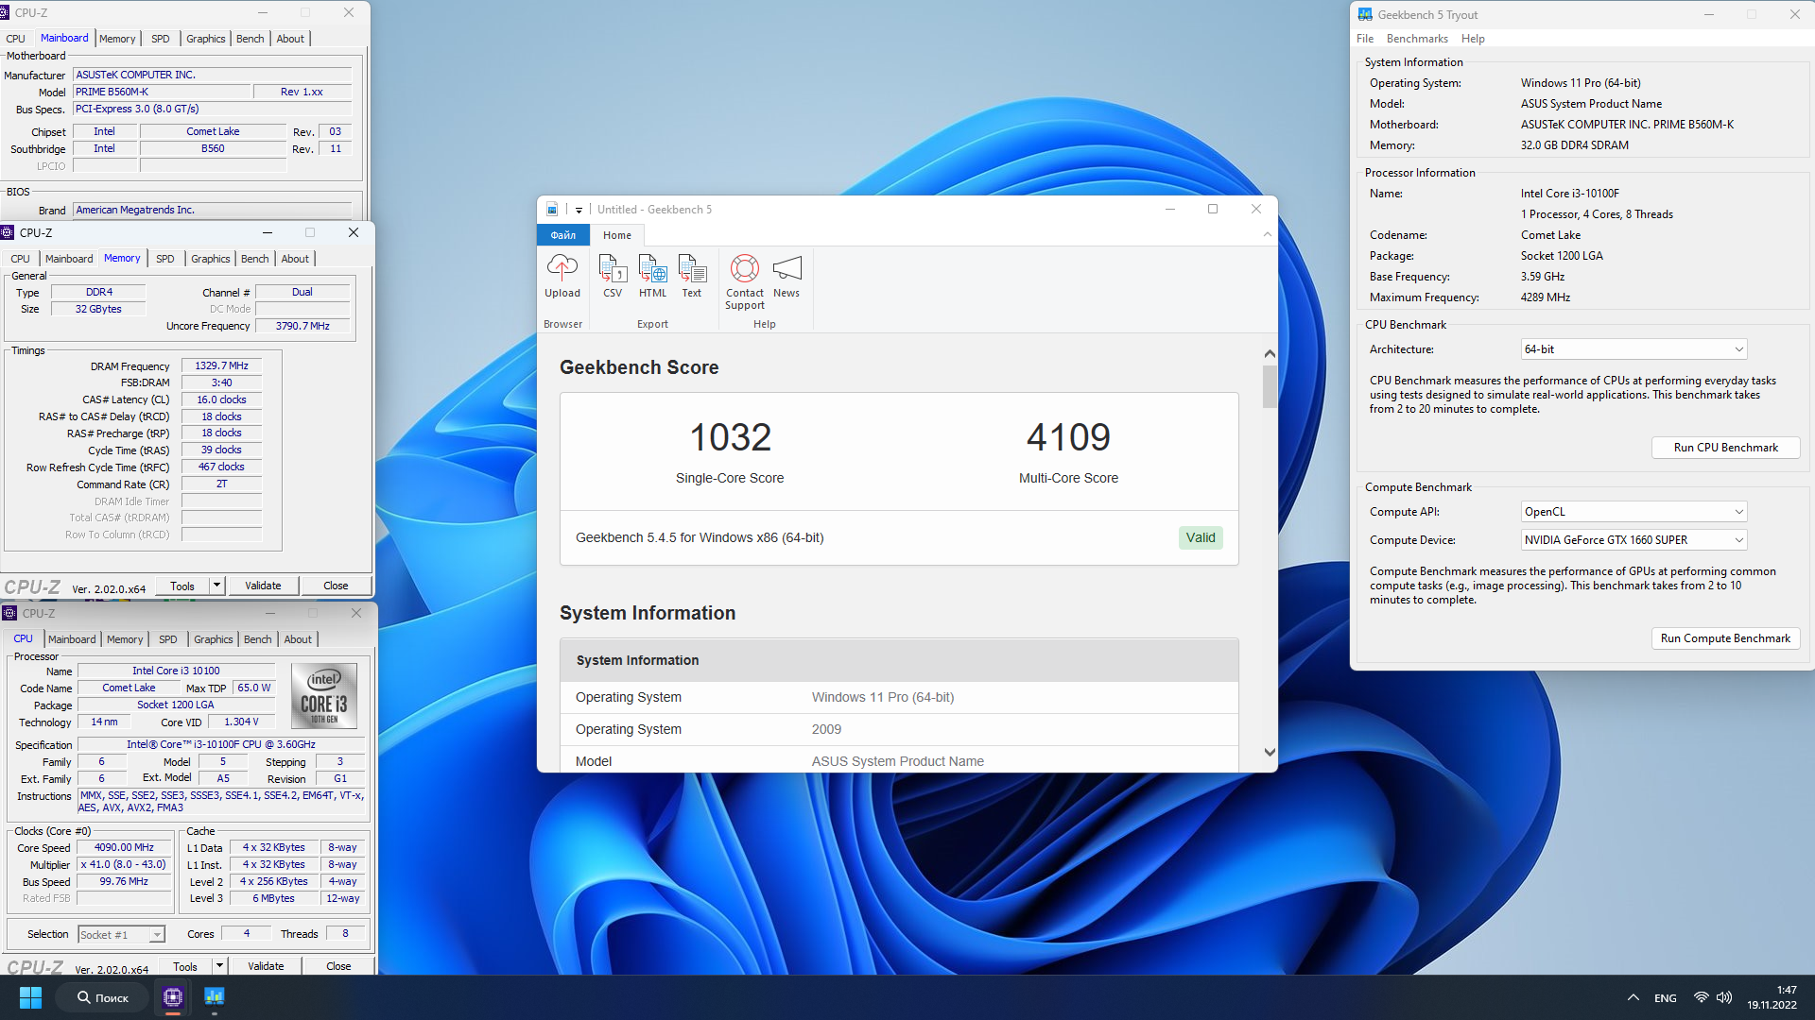Click Geekbench 5 Tryout title bar icon
Image resolution: width=1815 pixels, height=1020 pixels.
tap(1365, 14)
